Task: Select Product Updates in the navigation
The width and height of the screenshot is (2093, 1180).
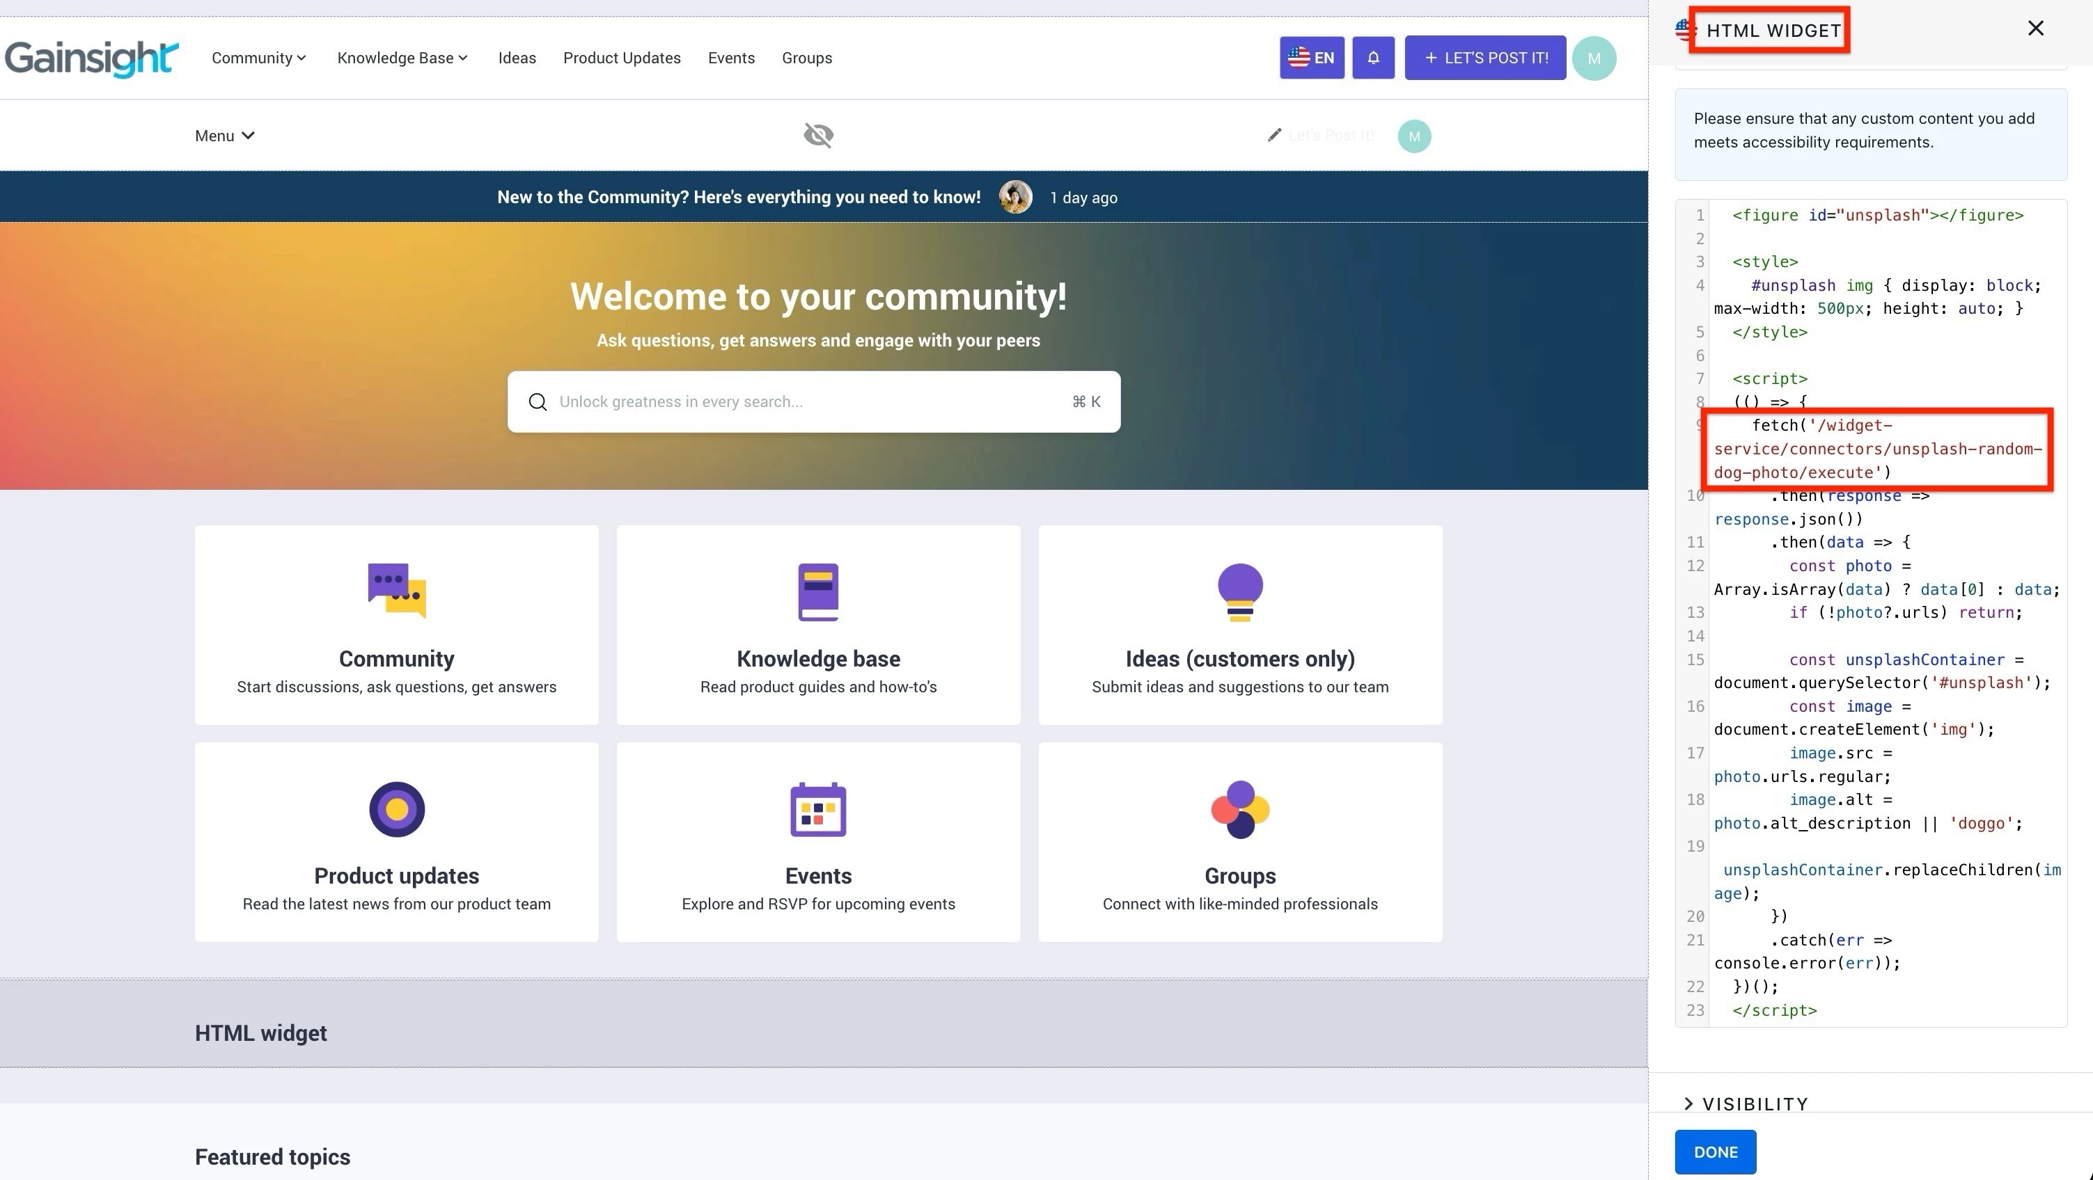Action: pyautogui.click(x=622, y=58)
